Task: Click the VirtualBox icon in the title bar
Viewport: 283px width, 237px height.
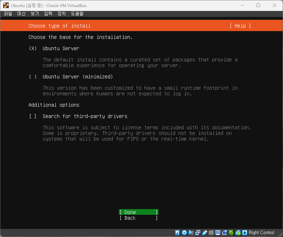Action: point(6,5)
